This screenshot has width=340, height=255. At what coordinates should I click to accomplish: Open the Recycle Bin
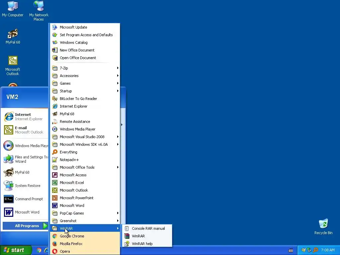coord(323,227)
